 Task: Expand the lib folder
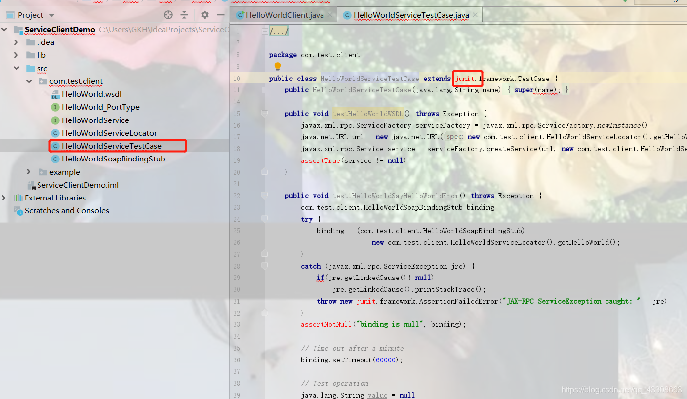[x=16, y=55]
